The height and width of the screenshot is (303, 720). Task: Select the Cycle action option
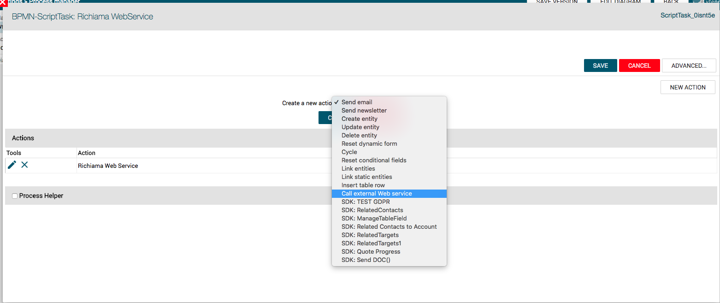(389, 152)
